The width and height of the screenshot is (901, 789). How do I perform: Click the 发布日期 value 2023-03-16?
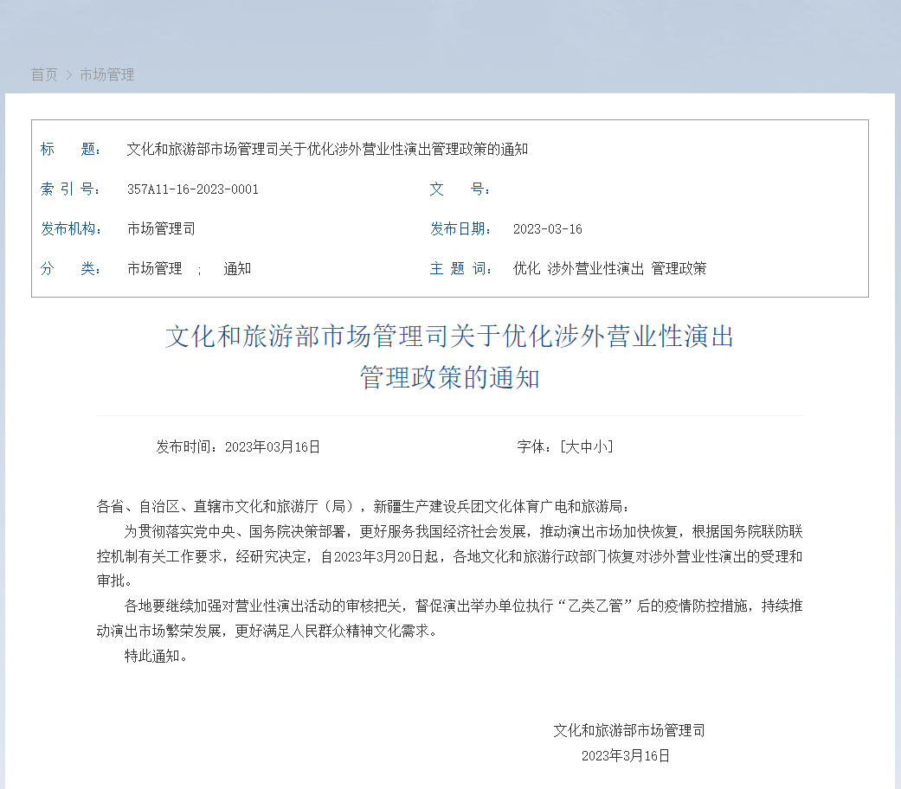pos(547,229)
